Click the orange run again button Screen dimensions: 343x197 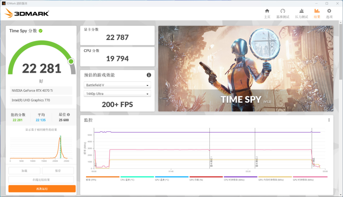tap(42, 189)
